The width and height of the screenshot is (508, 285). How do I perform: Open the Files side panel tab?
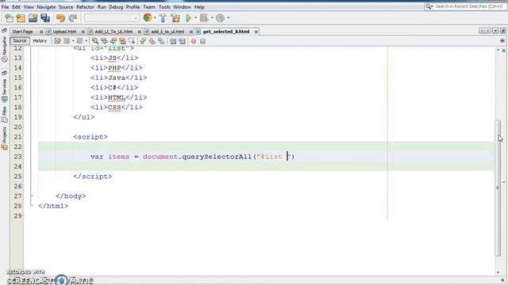point(5,115)
